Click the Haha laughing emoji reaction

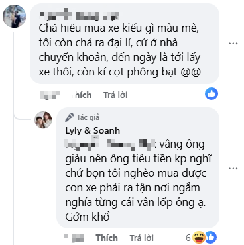click(x=199, y=238)
